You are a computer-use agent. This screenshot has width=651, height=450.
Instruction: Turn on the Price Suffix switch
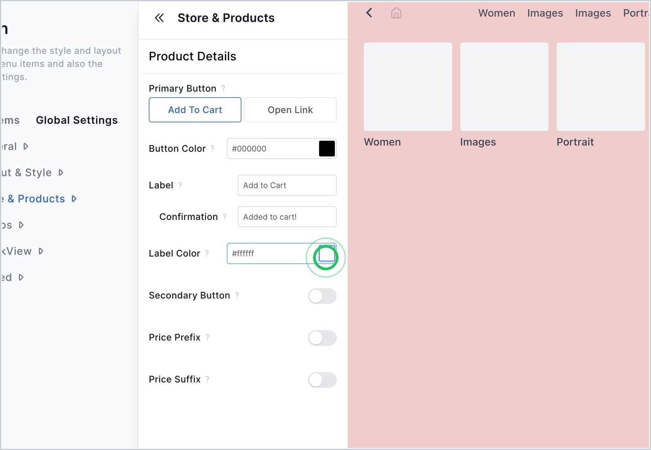pos(322,380)
